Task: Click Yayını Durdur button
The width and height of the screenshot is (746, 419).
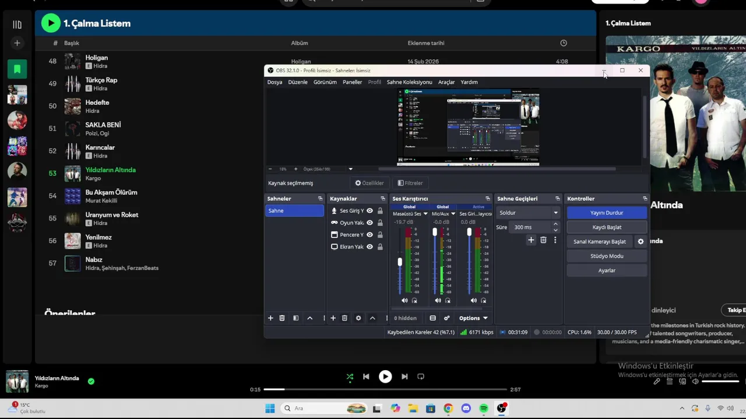Action: point(607,213)
